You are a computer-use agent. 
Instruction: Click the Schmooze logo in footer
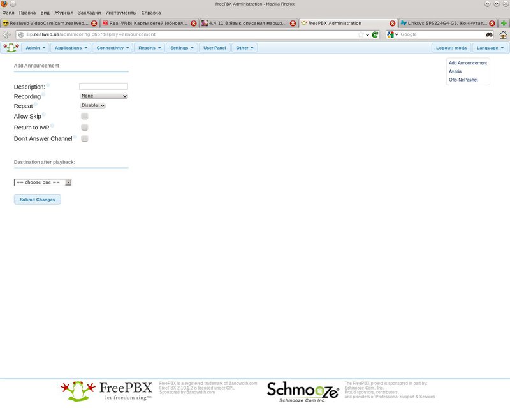coord(303,391)
